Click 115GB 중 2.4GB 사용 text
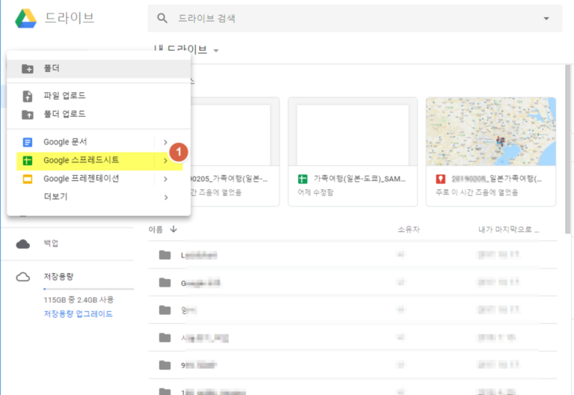Image resolution: width=574 pixels, height=395 pixels. point(78,300)
